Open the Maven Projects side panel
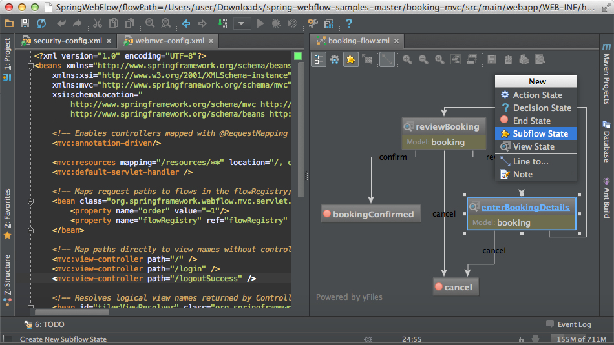 [x=606, y=73]
